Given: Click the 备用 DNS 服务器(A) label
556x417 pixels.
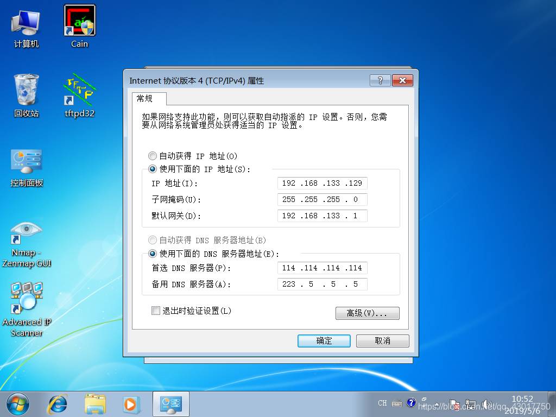Looking at the screenshot, I should point(191,285).
